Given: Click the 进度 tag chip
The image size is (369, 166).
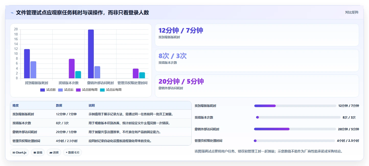Looking at the screenshot, I should 54,152.
